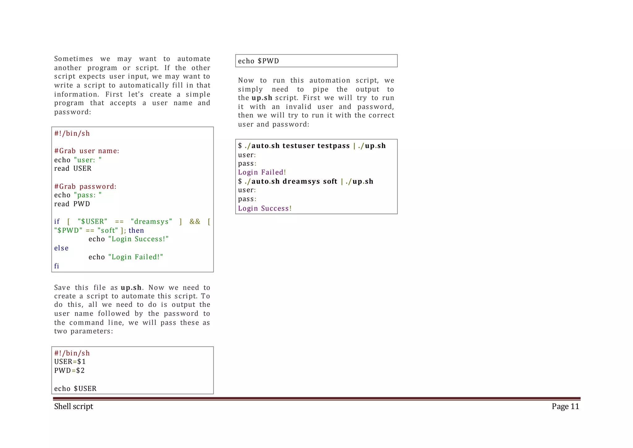Click the '#Grab user name:' comment
The image size is (633, 448).
pyautogui.click(x=87, y=151)
